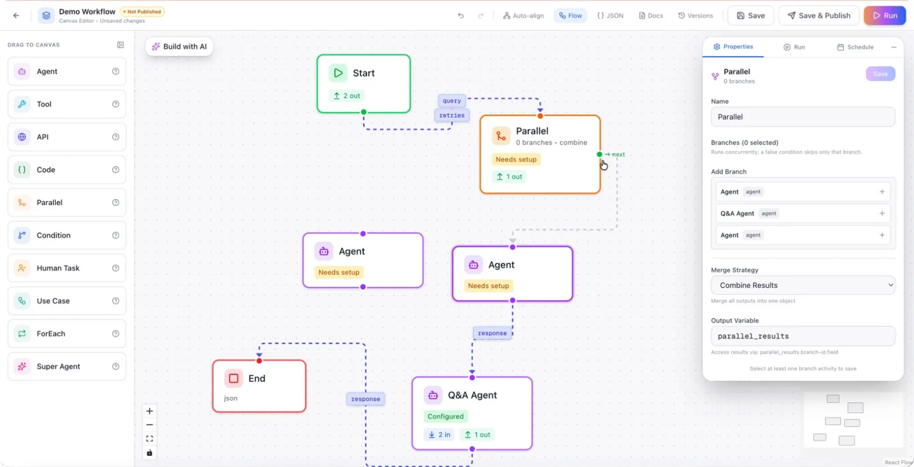The image size is (914, 467).
Task: Switch to the Schedule tab
Action: 855,47
